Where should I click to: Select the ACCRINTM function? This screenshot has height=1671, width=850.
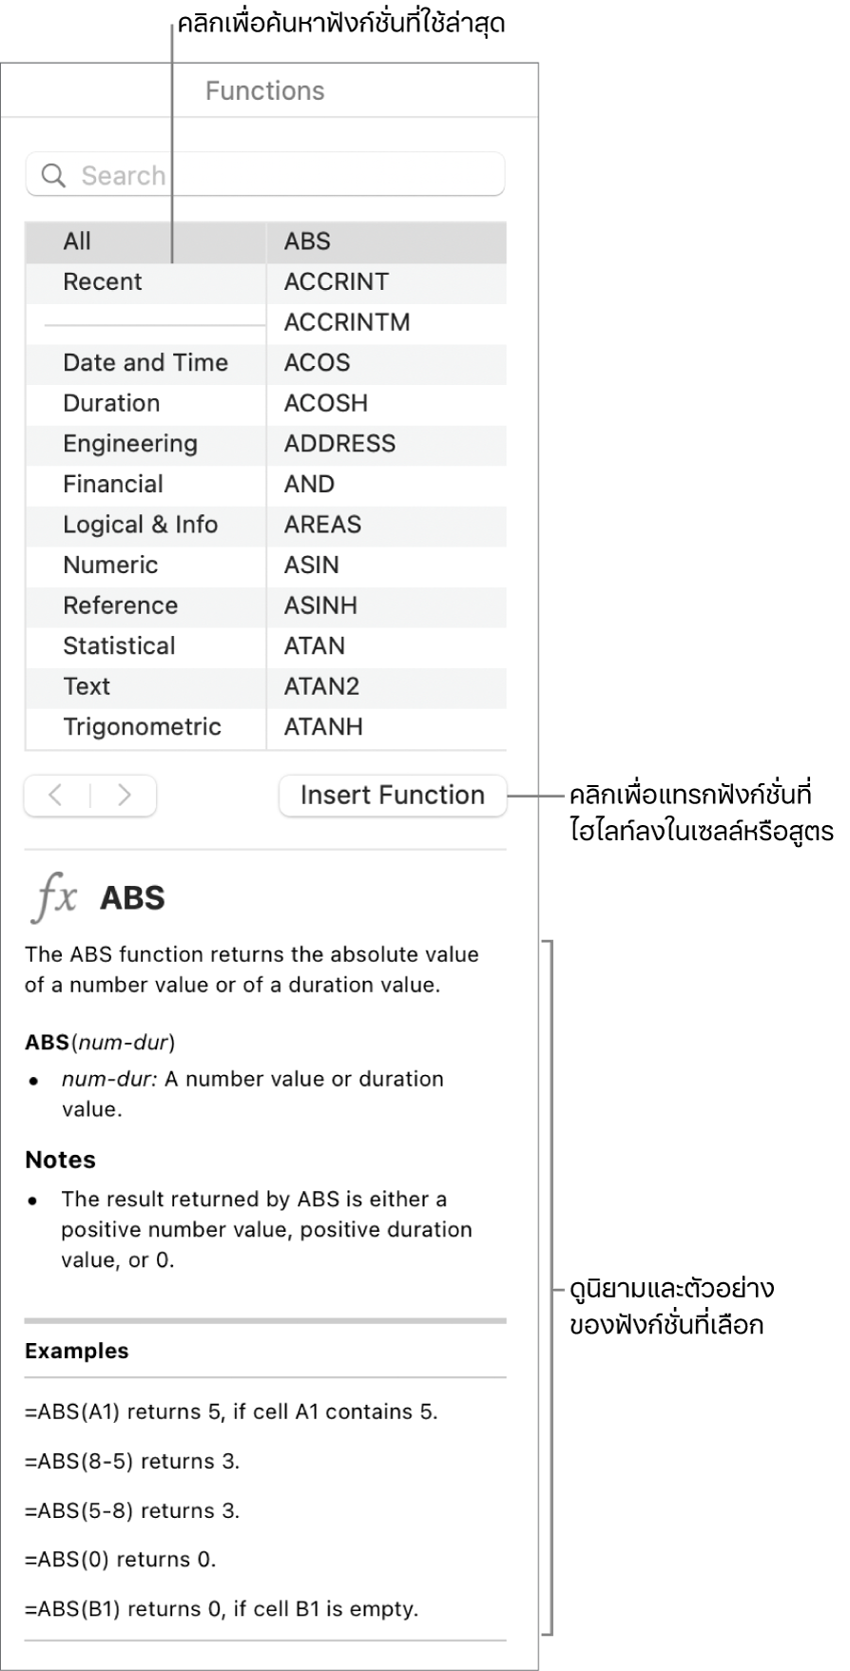click(347, 322)
